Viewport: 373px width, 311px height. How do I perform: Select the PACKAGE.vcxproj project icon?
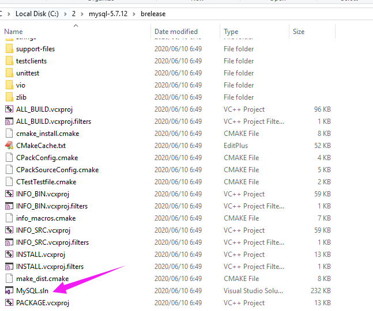(x=9, y=303)
